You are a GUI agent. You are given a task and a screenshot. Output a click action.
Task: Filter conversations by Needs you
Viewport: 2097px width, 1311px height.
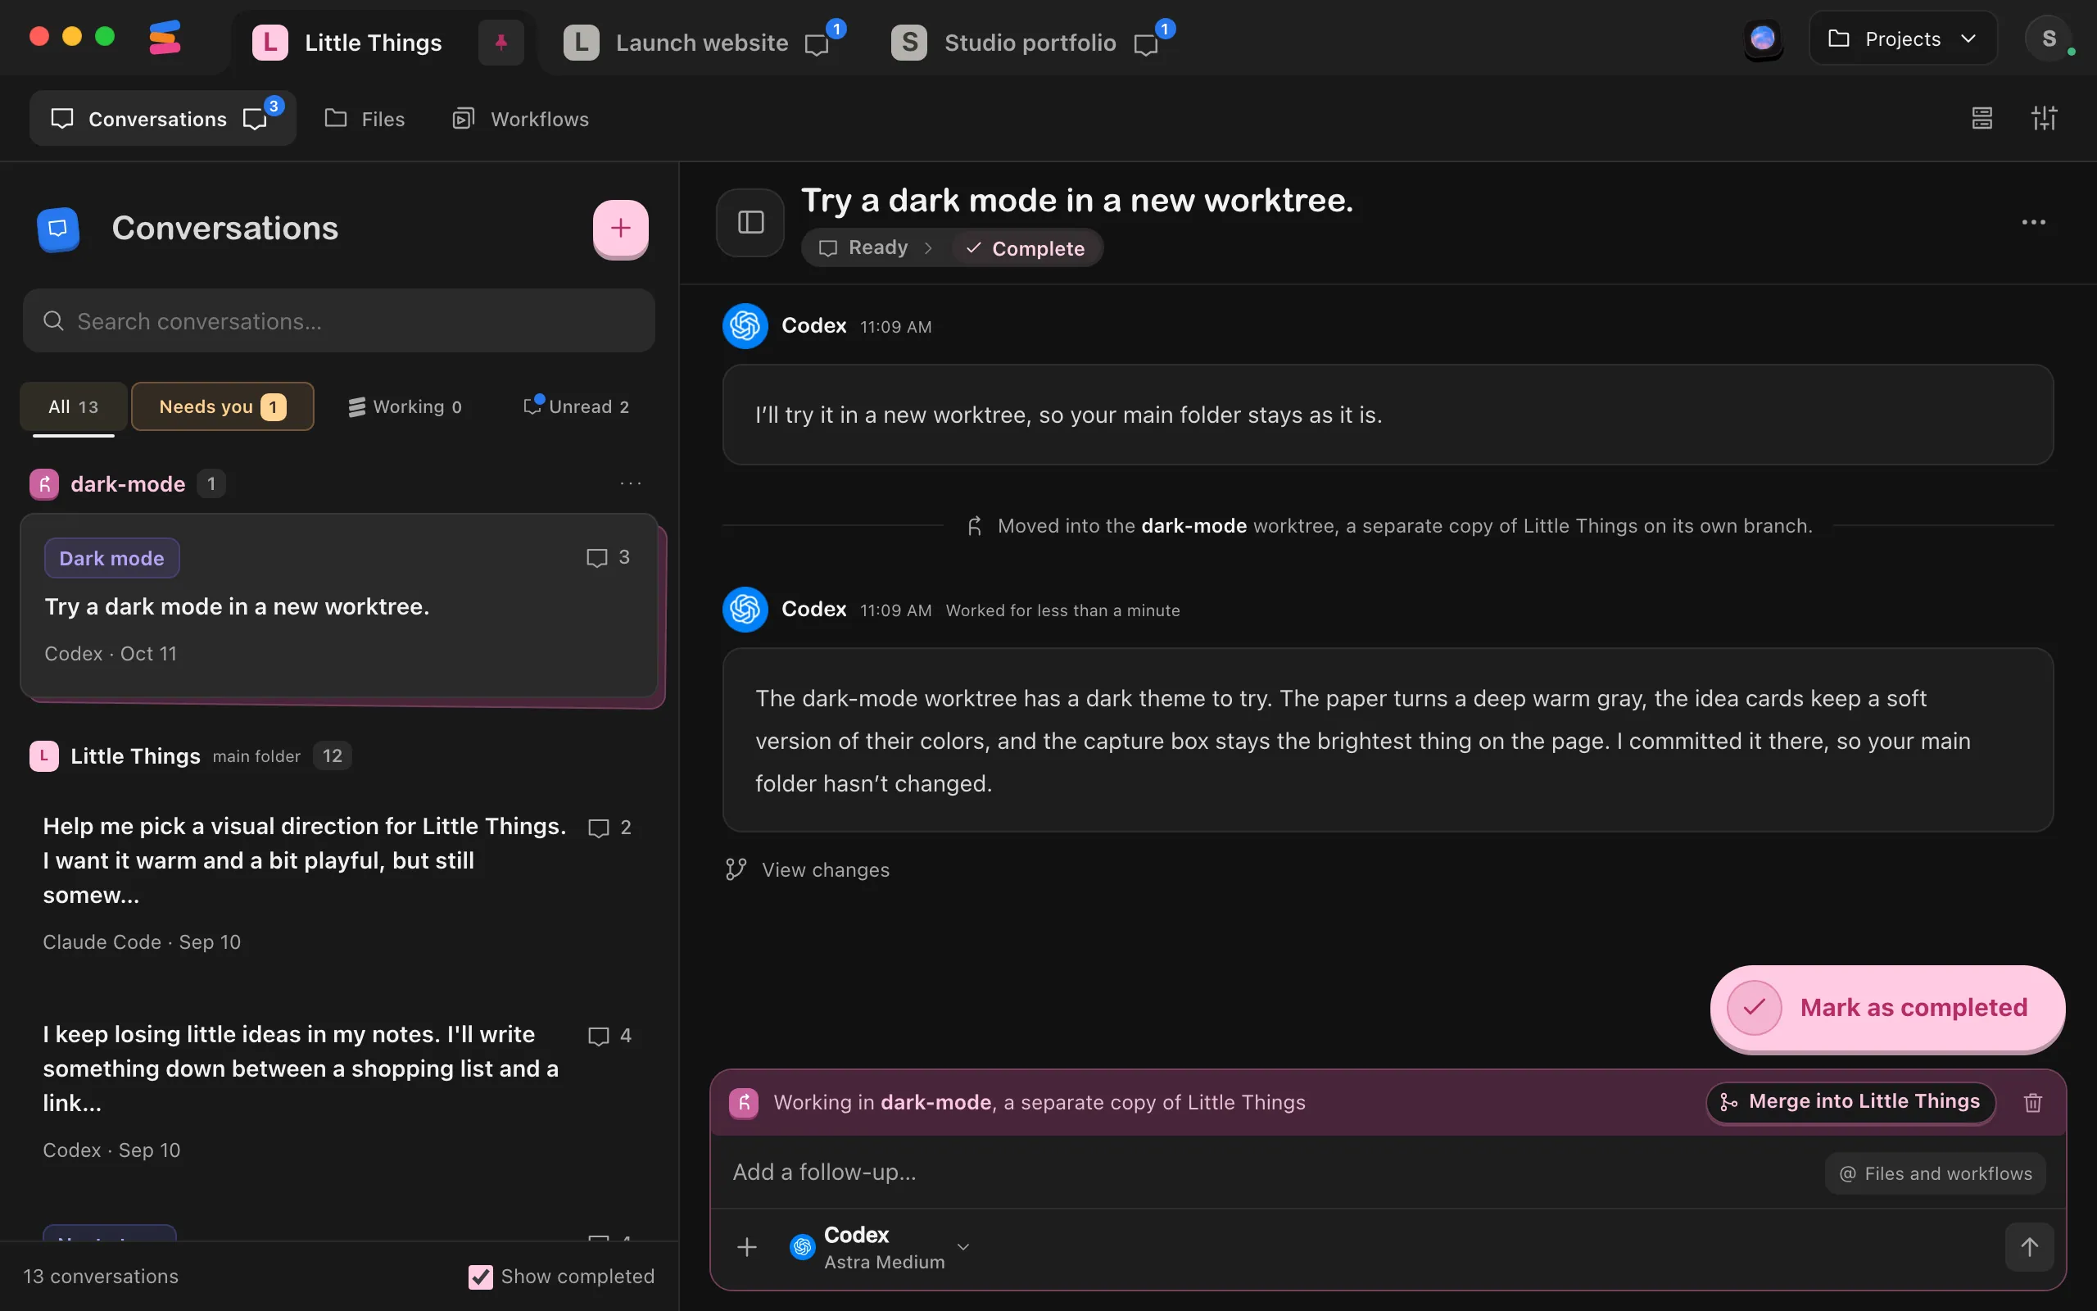click(223, 406)
